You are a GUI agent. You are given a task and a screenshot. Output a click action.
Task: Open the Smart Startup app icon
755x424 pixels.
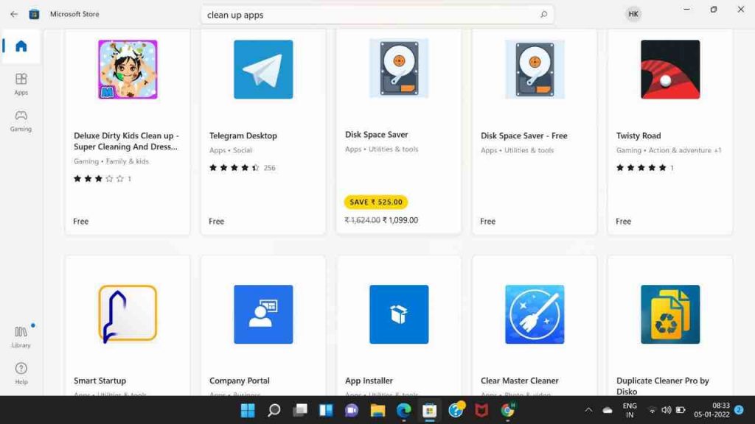128,314
